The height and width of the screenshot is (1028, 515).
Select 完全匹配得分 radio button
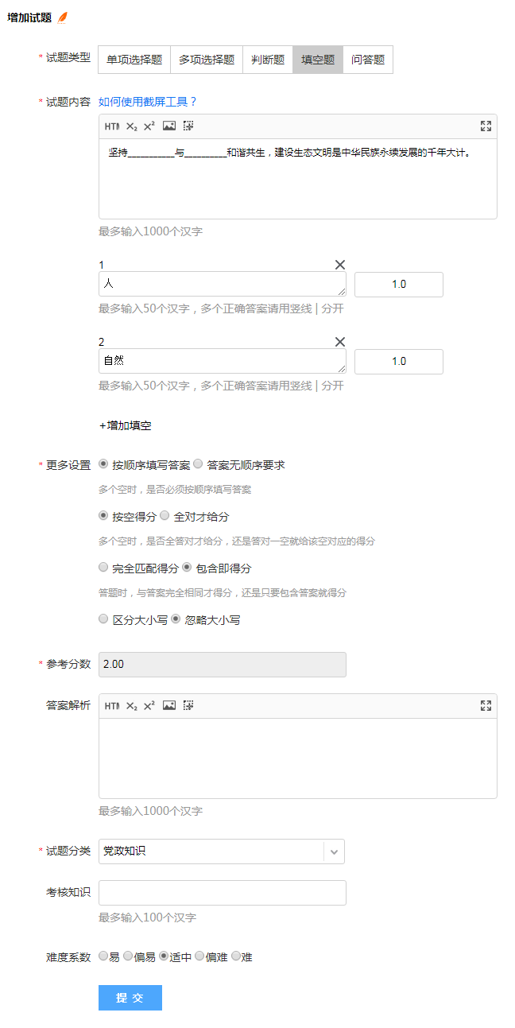(x=103, y=568)
